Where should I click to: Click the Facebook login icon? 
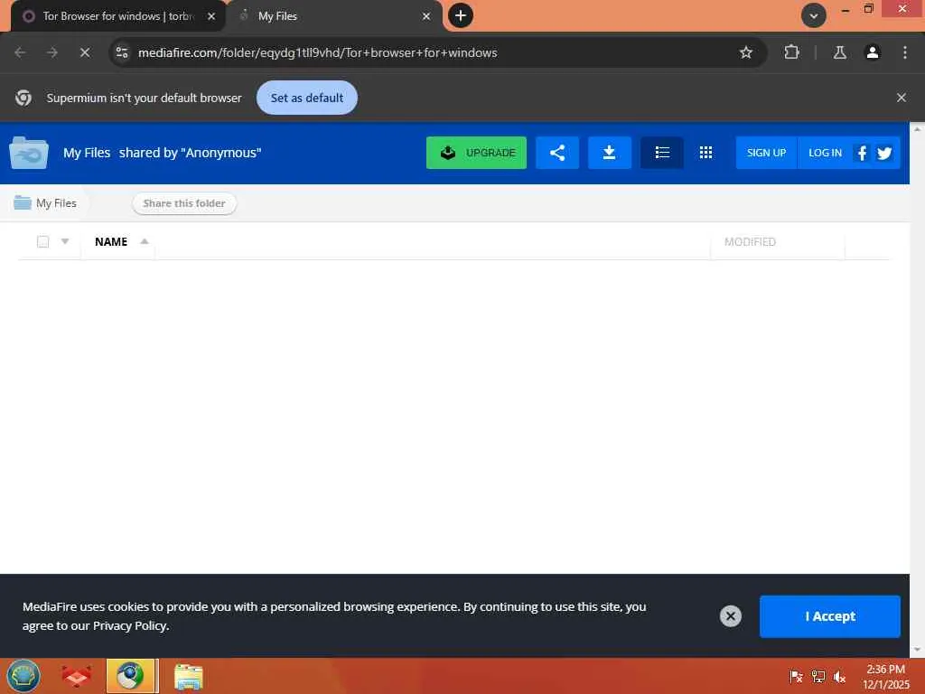[x=862, y=153]
